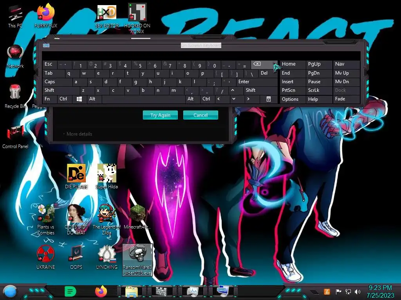
Task: Click the Mv Up key
Action: 347,73
